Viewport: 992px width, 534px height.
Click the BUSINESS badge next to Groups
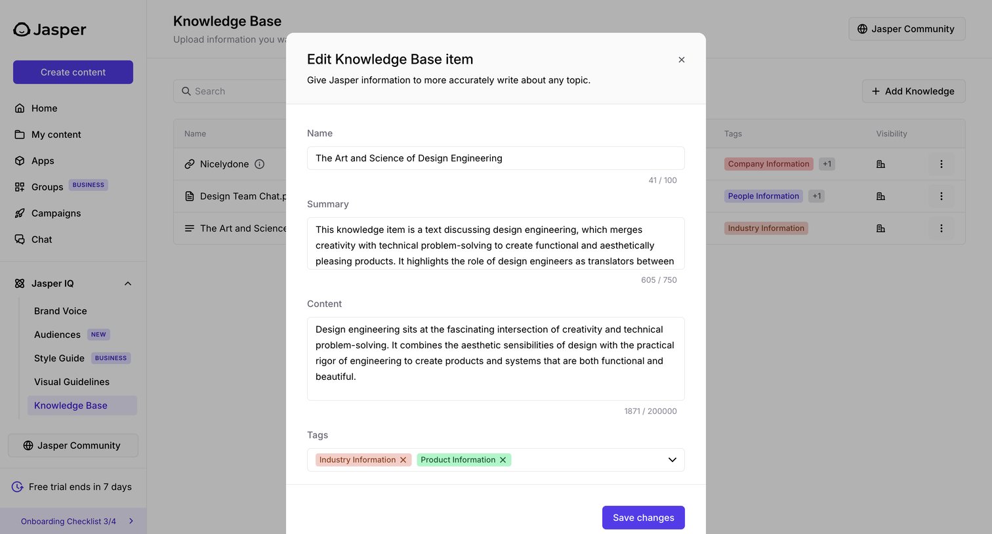(89, 185)
